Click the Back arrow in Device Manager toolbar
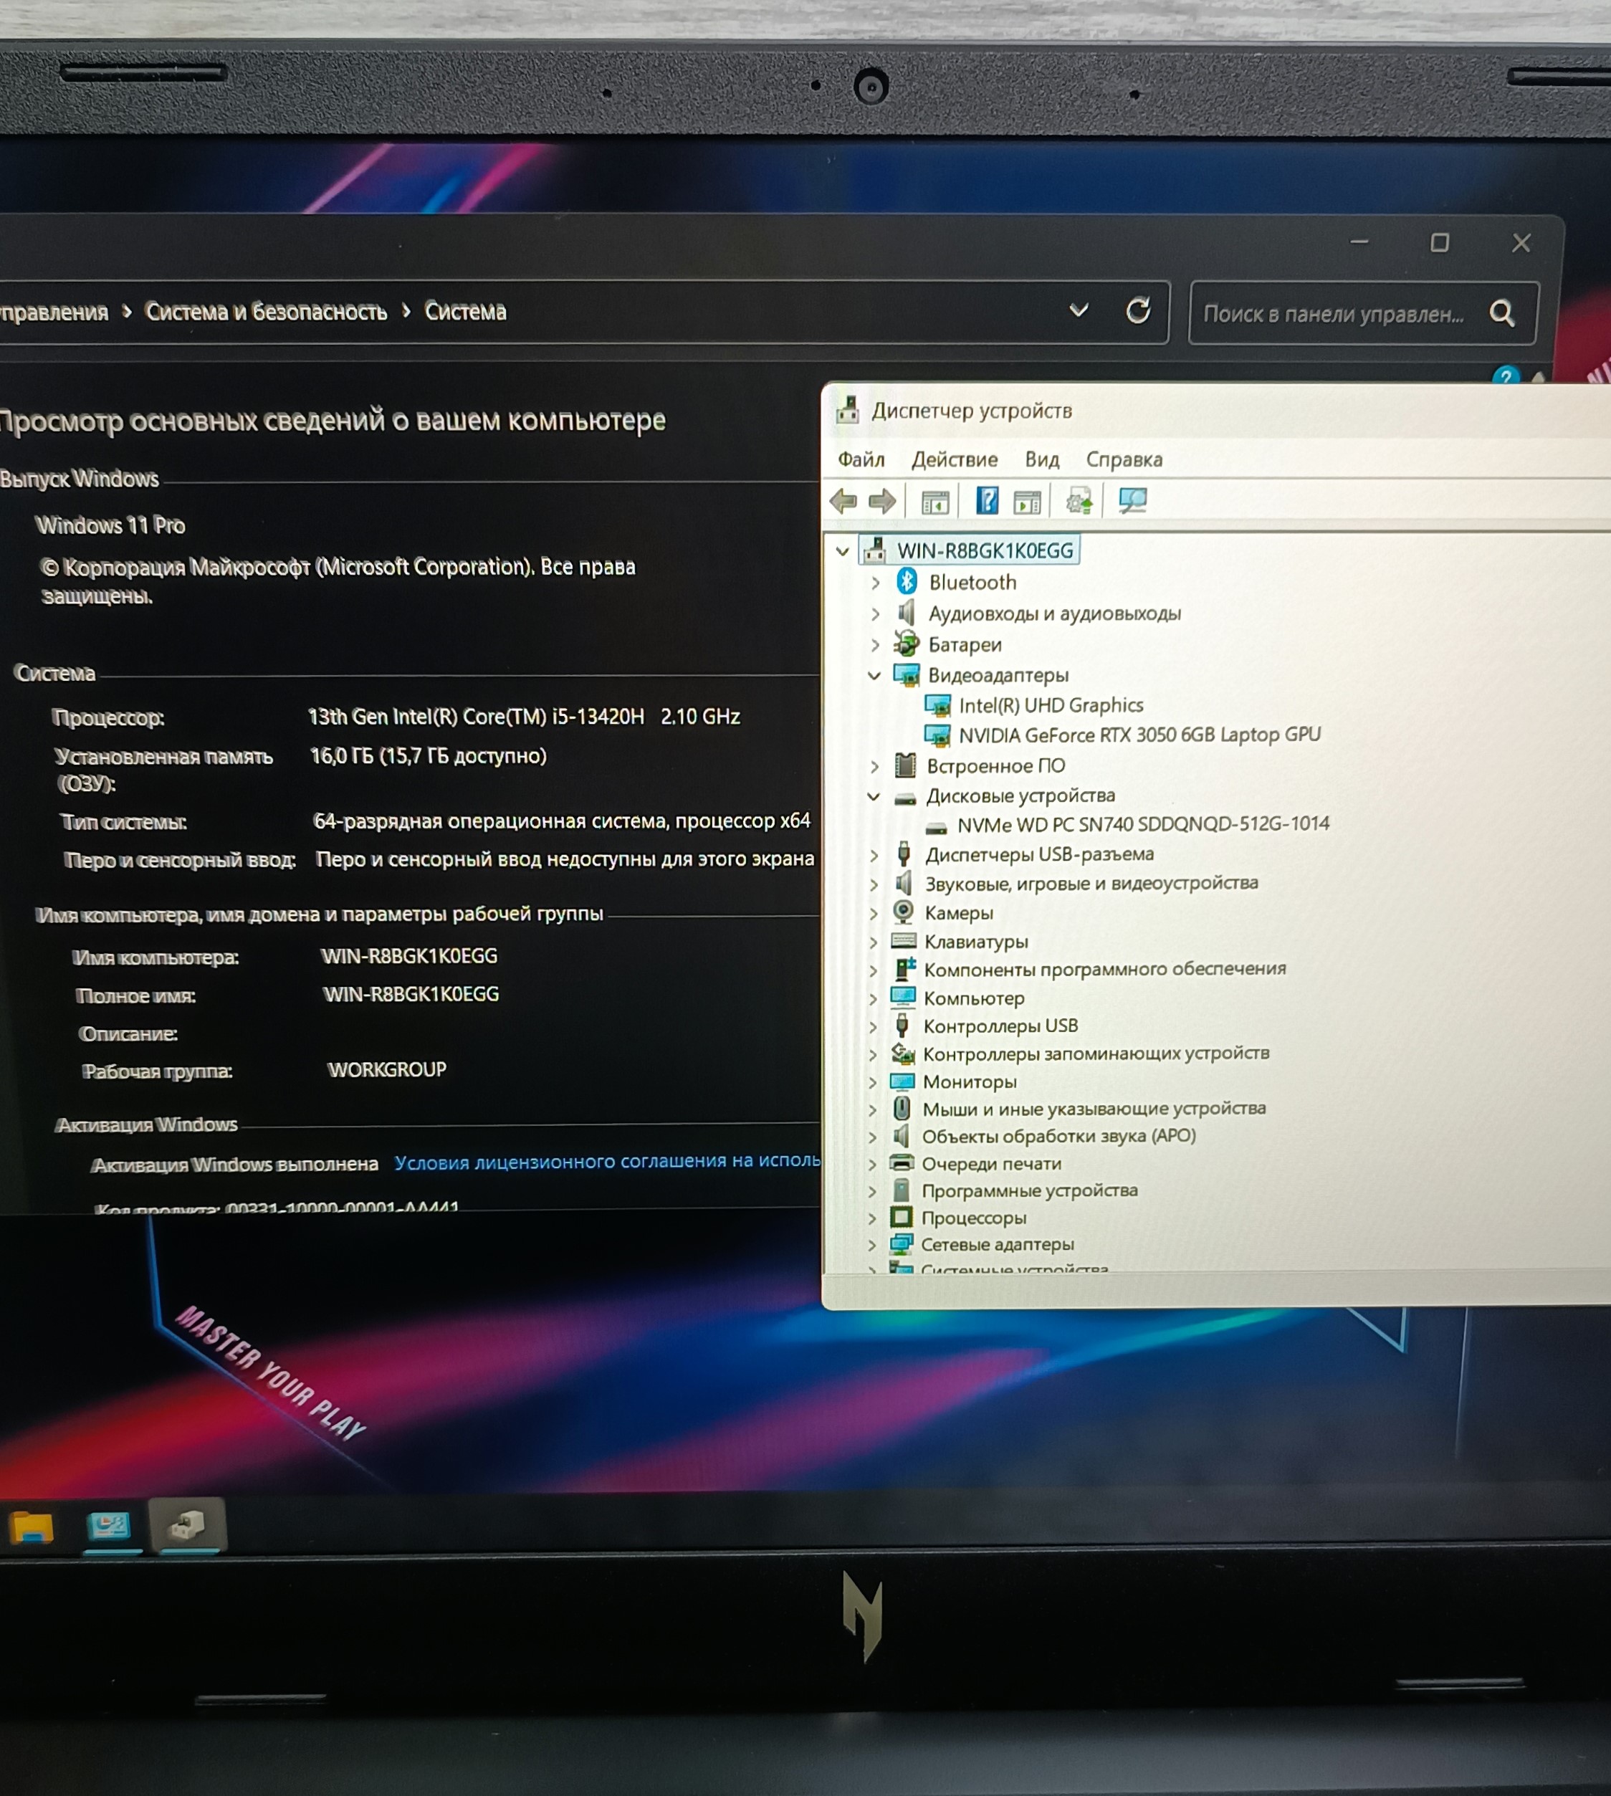Viewport: 1611px width, 1796px height. point(843,502)
